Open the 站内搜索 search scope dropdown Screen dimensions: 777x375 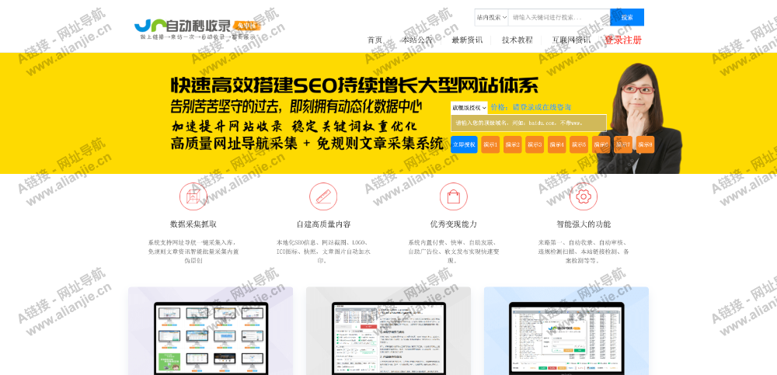click(x=491, y=17)
